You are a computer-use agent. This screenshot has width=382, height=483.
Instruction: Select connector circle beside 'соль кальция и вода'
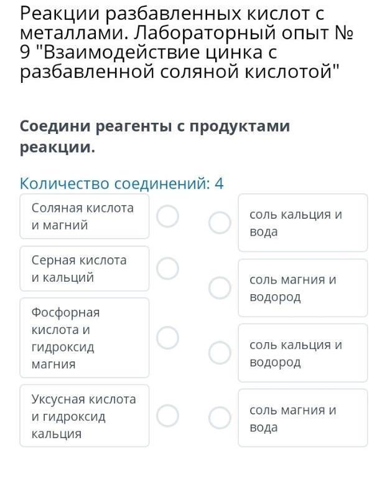click(220, 222)
